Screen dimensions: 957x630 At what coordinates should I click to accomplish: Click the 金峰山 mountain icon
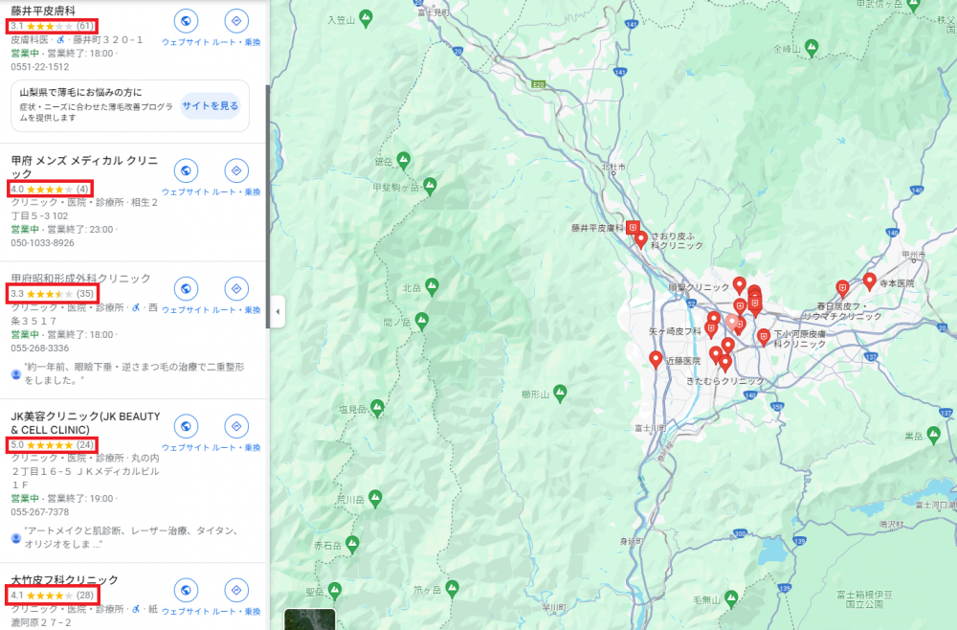click(812, 48)
